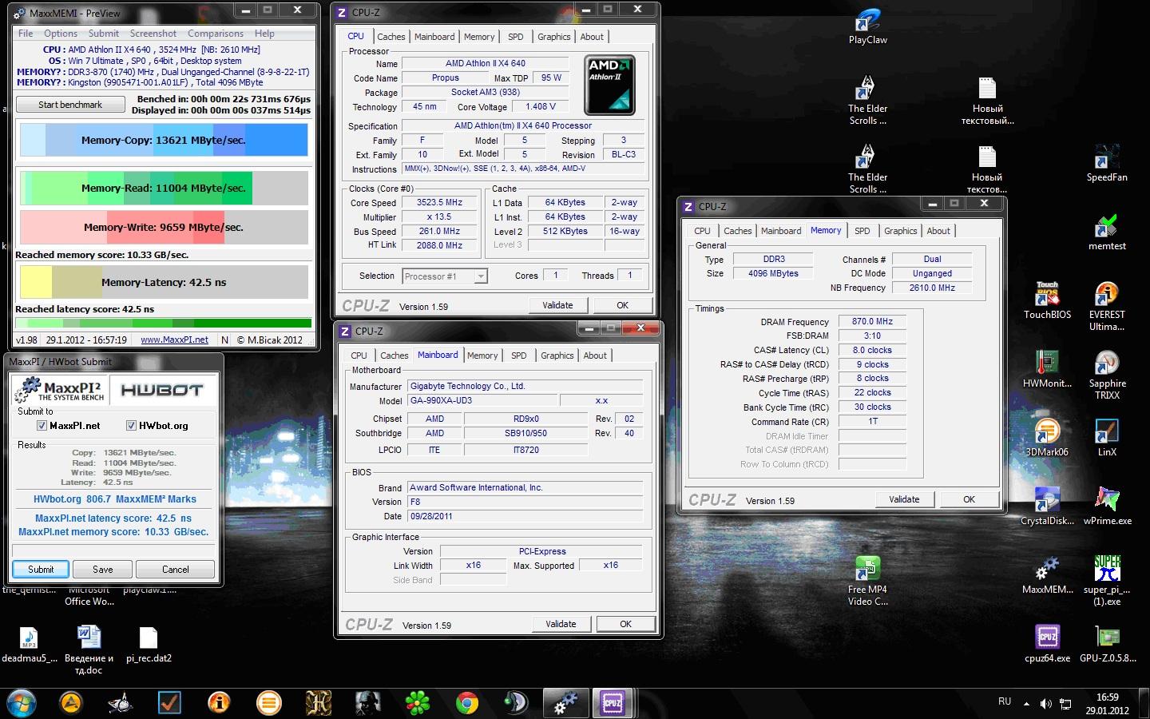Open Google Chrome from taskbar
Screen dimensions: 1150x719
click(x=466, y=703)
